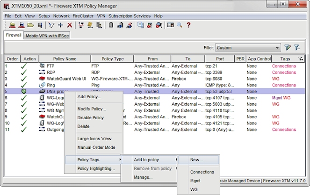This screenshot has width=310, height=195.
Task: Click the magnifying glass search icon
Action: pos(180,25)
